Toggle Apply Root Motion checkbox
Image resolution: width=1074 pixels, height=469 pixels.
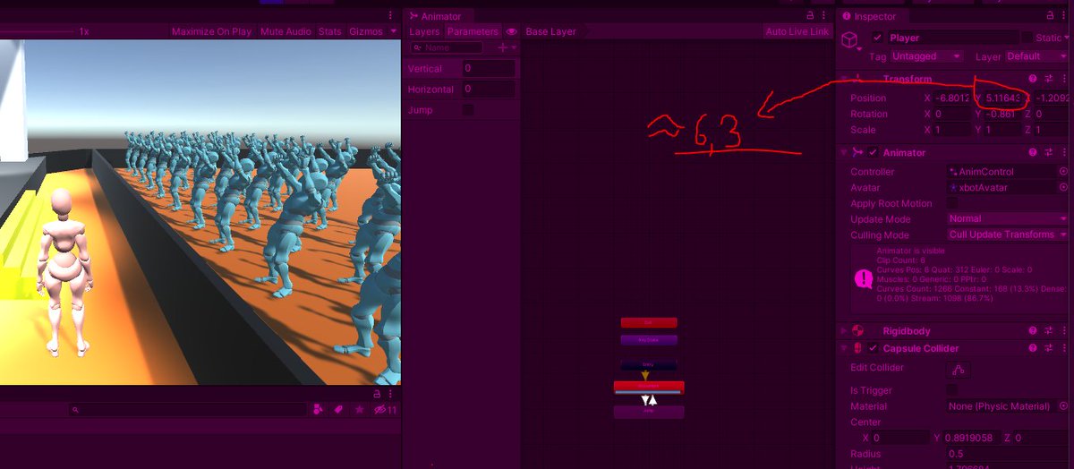[952, 203]
